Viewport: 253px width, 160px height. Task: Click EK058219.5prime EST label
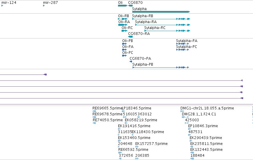(141, 120)
